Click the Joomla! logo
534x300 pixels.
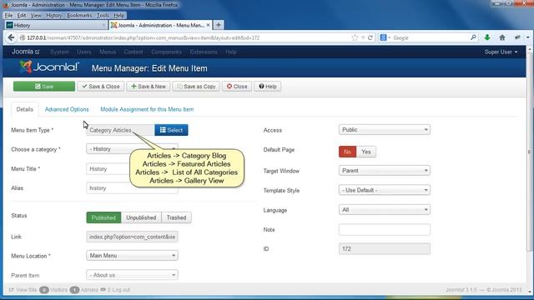pos(49,67)
